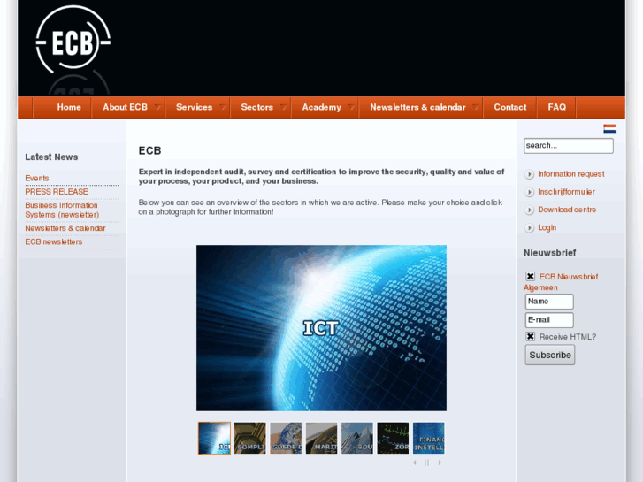
Task: Open Sectors menu
Action: click(x=257, y=108)
